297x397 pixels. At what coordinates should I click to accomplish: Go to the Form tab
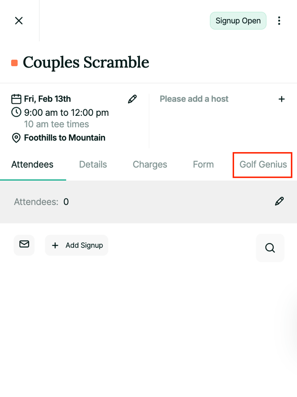click(203, 165)
